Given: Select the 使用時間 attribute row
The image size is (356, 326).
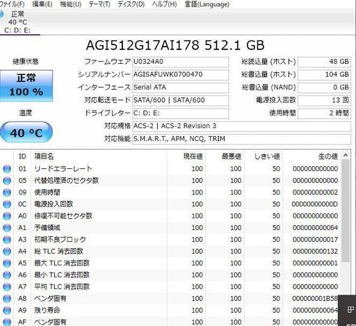Looking at the screenshot, I should pos(170,193).
